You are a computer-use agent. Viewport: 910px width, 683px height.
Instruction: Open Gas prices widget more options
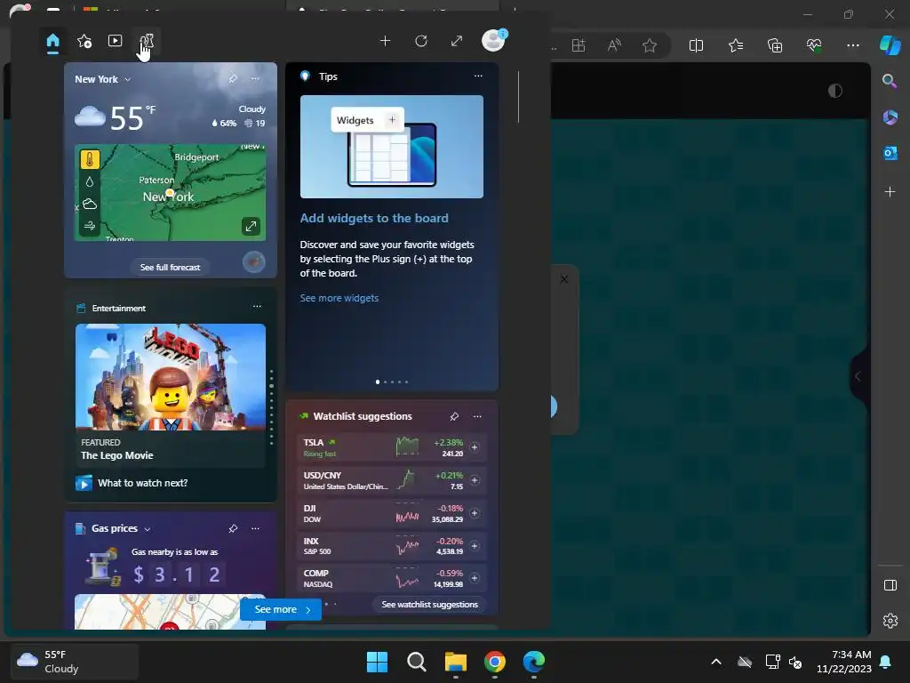pyautogui.click(x=255, y=528)
